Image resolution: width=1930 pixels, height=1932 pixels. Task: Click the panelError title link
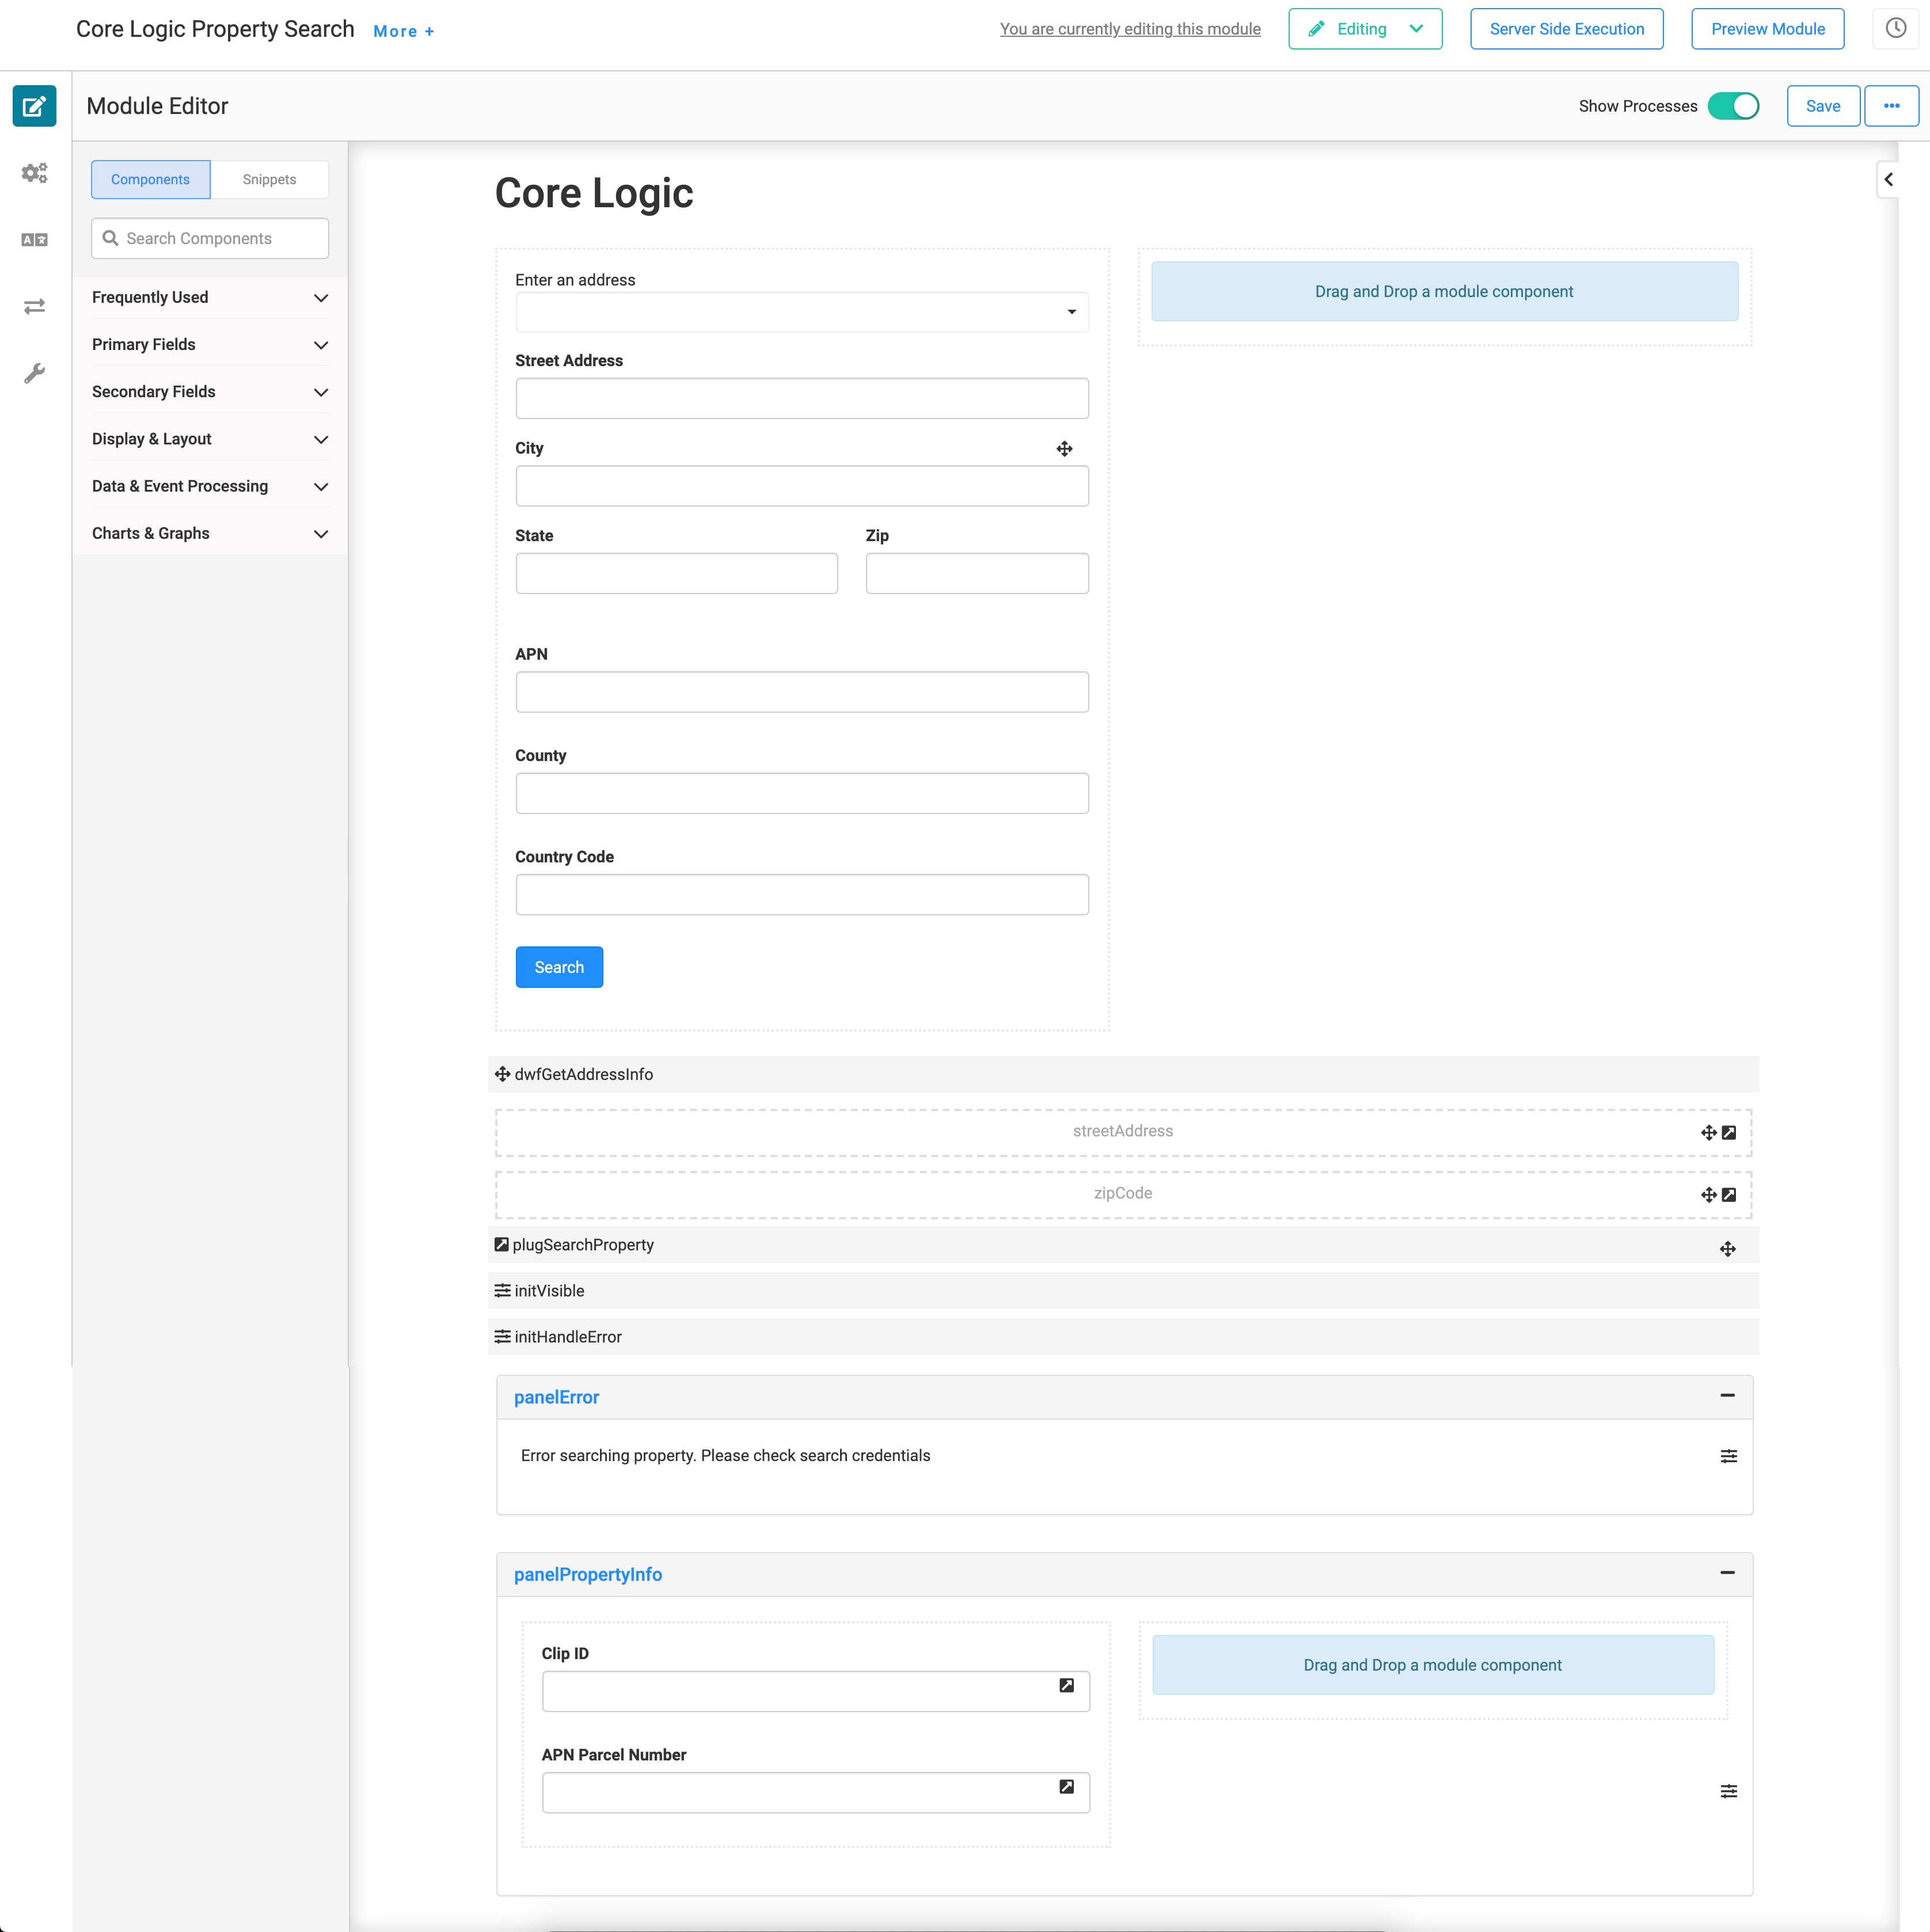[556, 1397]
